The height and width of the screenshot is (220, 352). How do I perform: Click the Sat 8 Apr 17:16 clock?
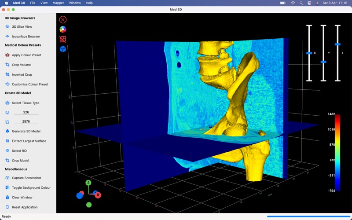(335, 3)
